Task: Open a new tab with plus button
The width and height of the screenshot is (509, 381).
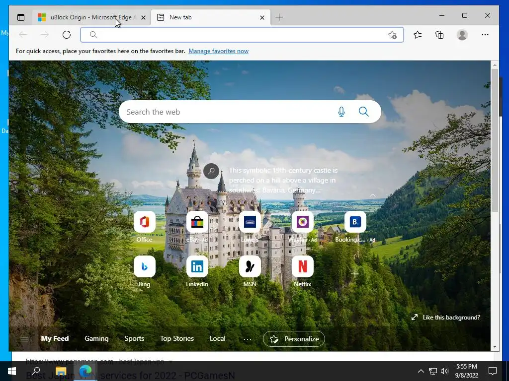Action: (x=279, y=17)
